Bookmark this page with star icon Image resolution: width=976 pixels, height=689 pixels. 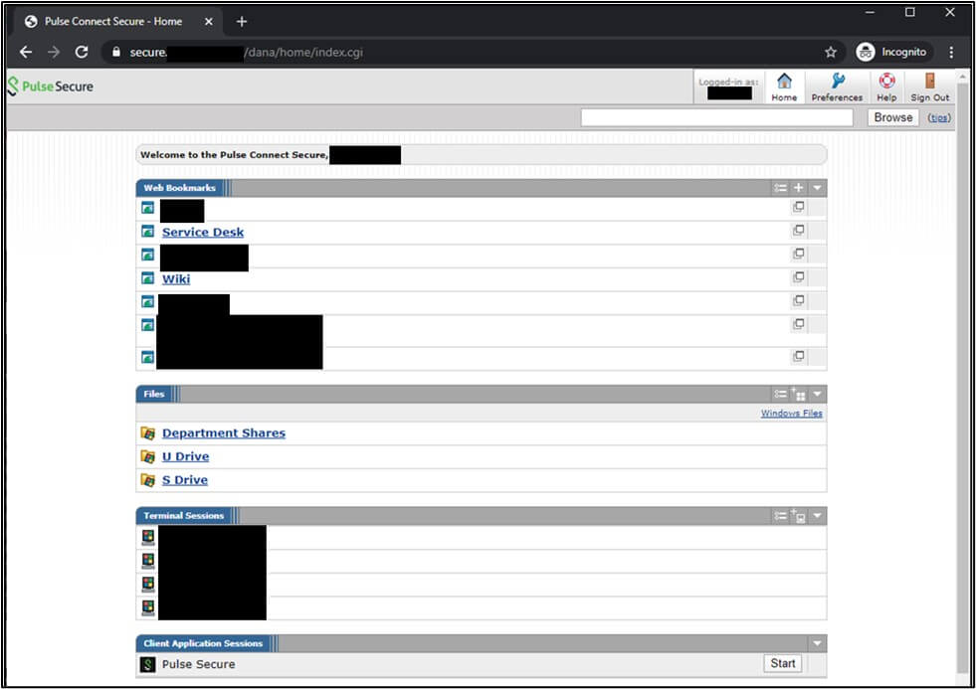point(831,53)
